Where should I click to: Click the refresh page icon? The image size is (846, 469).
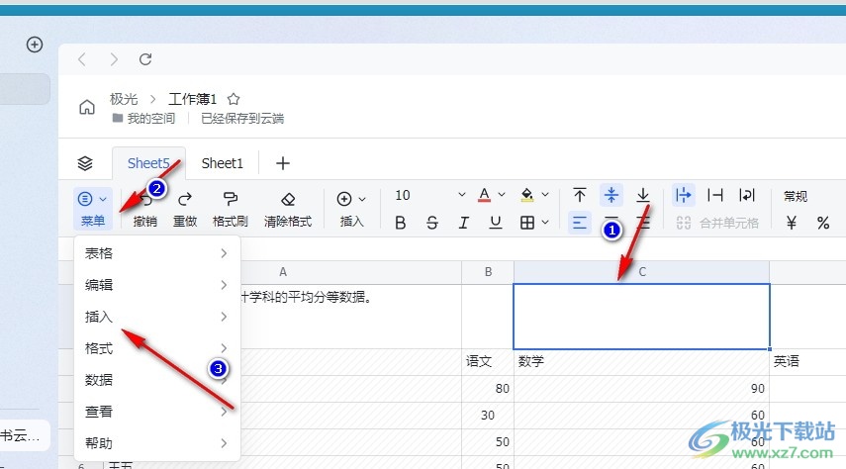point(145,59)
